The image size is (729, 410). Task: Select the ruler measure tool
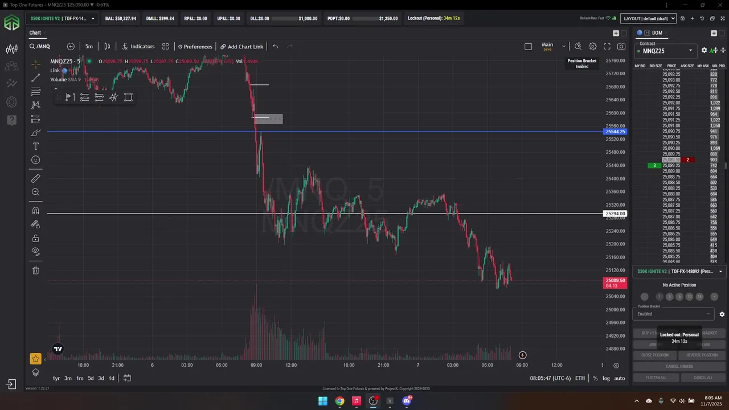pos(35,178)
